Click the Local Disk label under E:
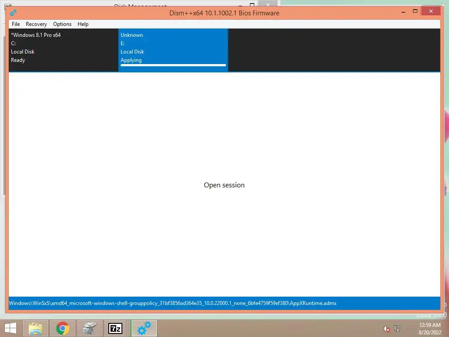The width and height of the screenshot is (449, 337). (x=132, y=52)
